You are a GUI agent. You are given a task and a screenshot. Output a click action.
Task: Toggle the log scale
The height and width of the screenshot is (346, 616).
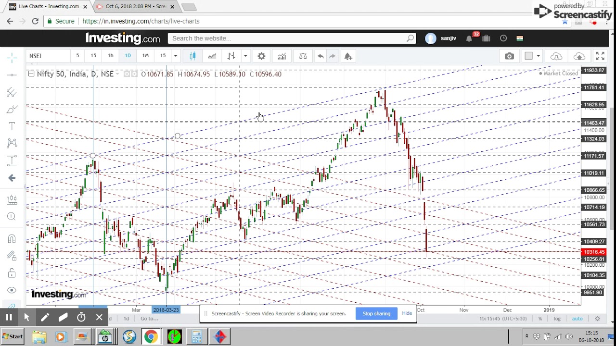point(557,319)
